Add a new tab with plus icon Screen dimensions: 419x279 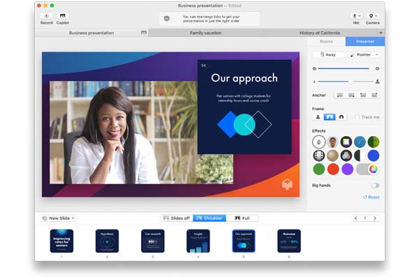click(381, 33)
